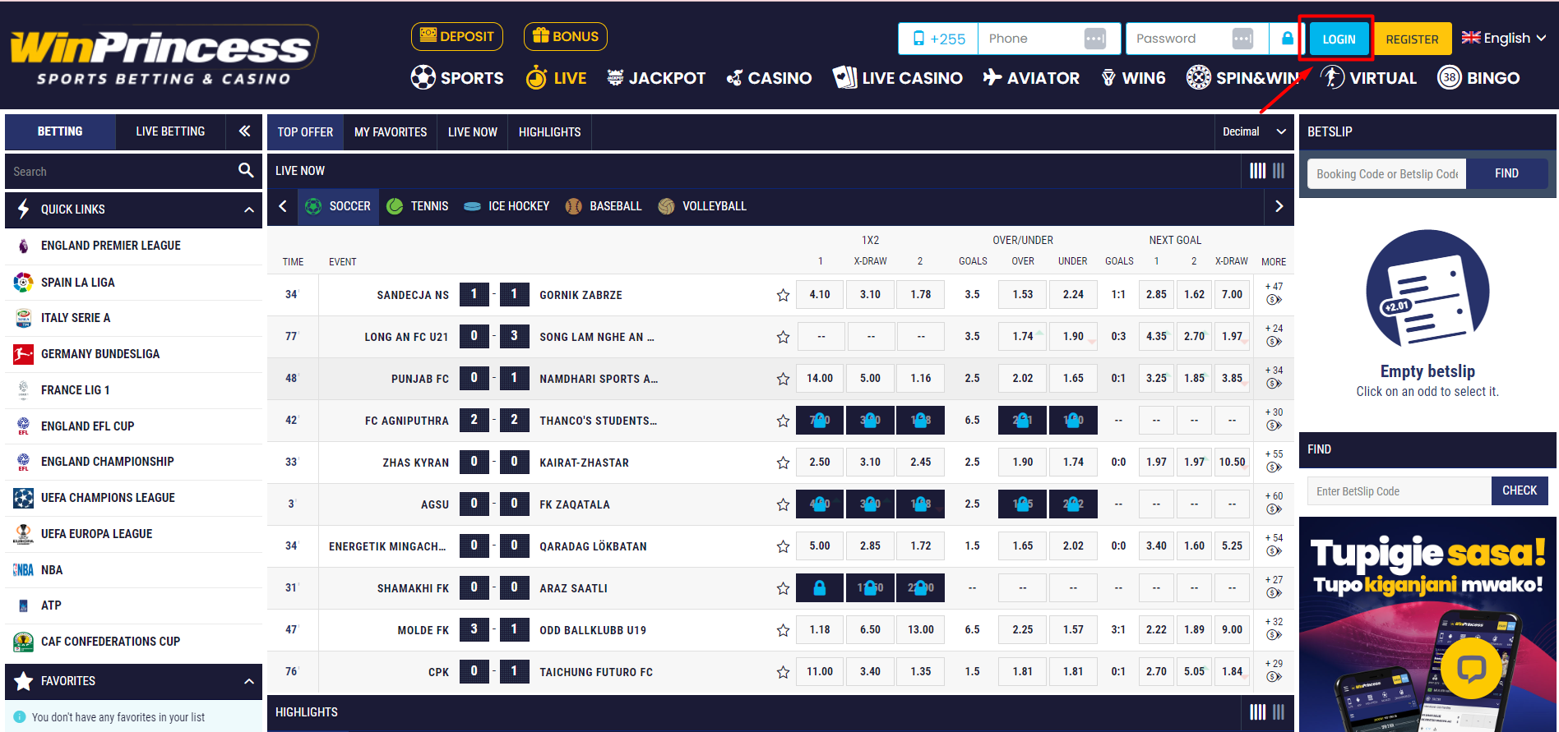Collapse the Favorites section
This screenshot has height=732, width=1559.
(x=248, y=681)
